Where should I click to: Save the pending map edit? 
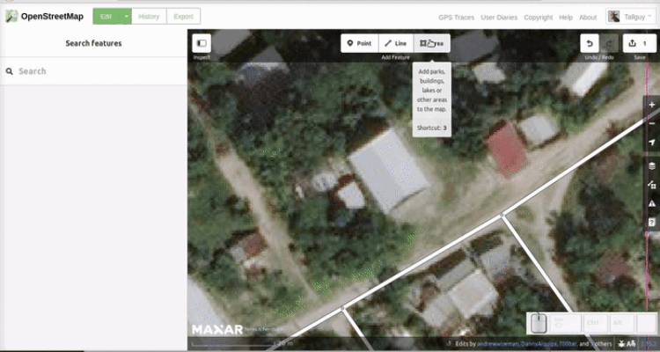click(637, 43)
